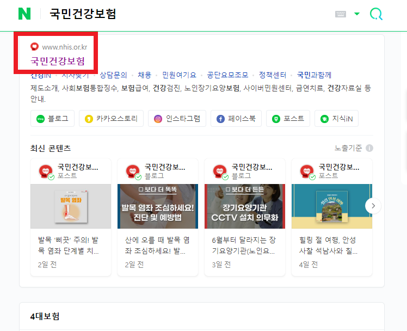Open the 상담문의 sub-link
The image size is (407, 331).
pyautogui.click(x=113, y=75)
